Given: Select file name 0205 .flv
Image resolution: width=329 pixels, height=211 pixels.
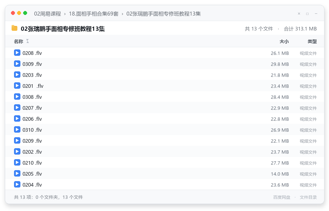Looking at the screenshot, I should point(32,174).
